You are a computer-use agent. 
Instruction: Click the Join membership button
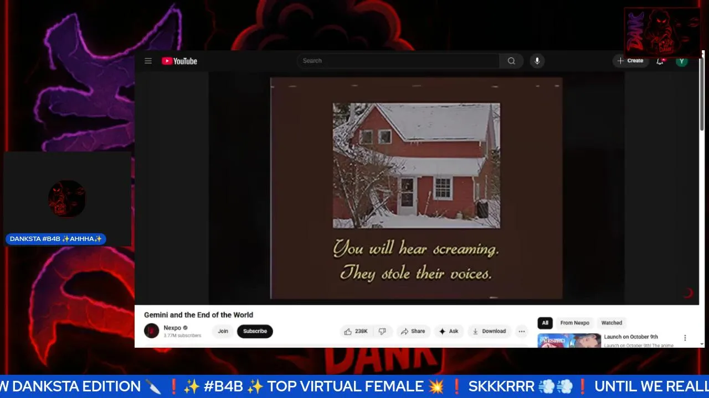tap(223, 331)
